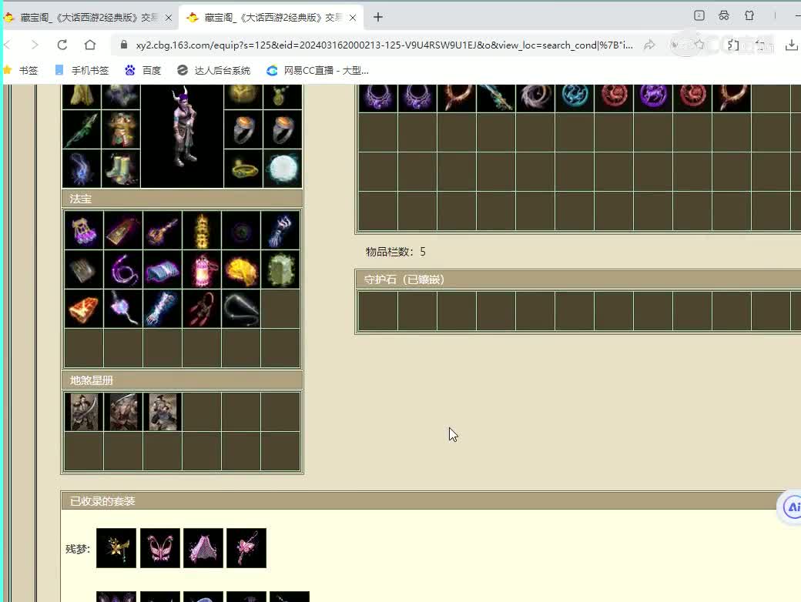Click the equipped green sword weapon
The width and height of the screenshot is (801, 602).
tap(82, 129)
